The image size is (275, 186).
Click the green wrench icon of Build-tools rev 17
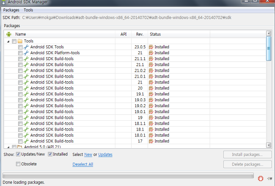(x=26, y=141)
